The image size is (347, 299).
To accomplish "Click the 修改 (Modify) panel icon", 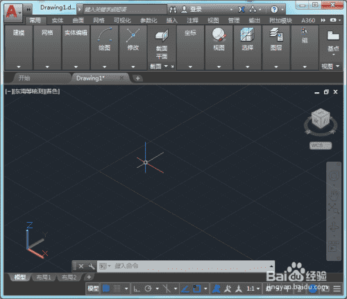I will [x=133, y=35].
